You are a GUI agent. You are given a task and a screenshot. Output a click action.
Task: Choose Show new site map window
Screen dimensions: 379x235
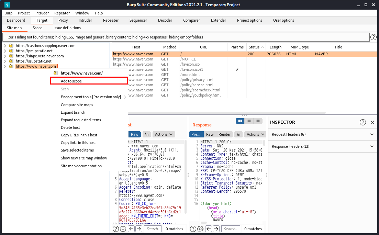[89, 158]
